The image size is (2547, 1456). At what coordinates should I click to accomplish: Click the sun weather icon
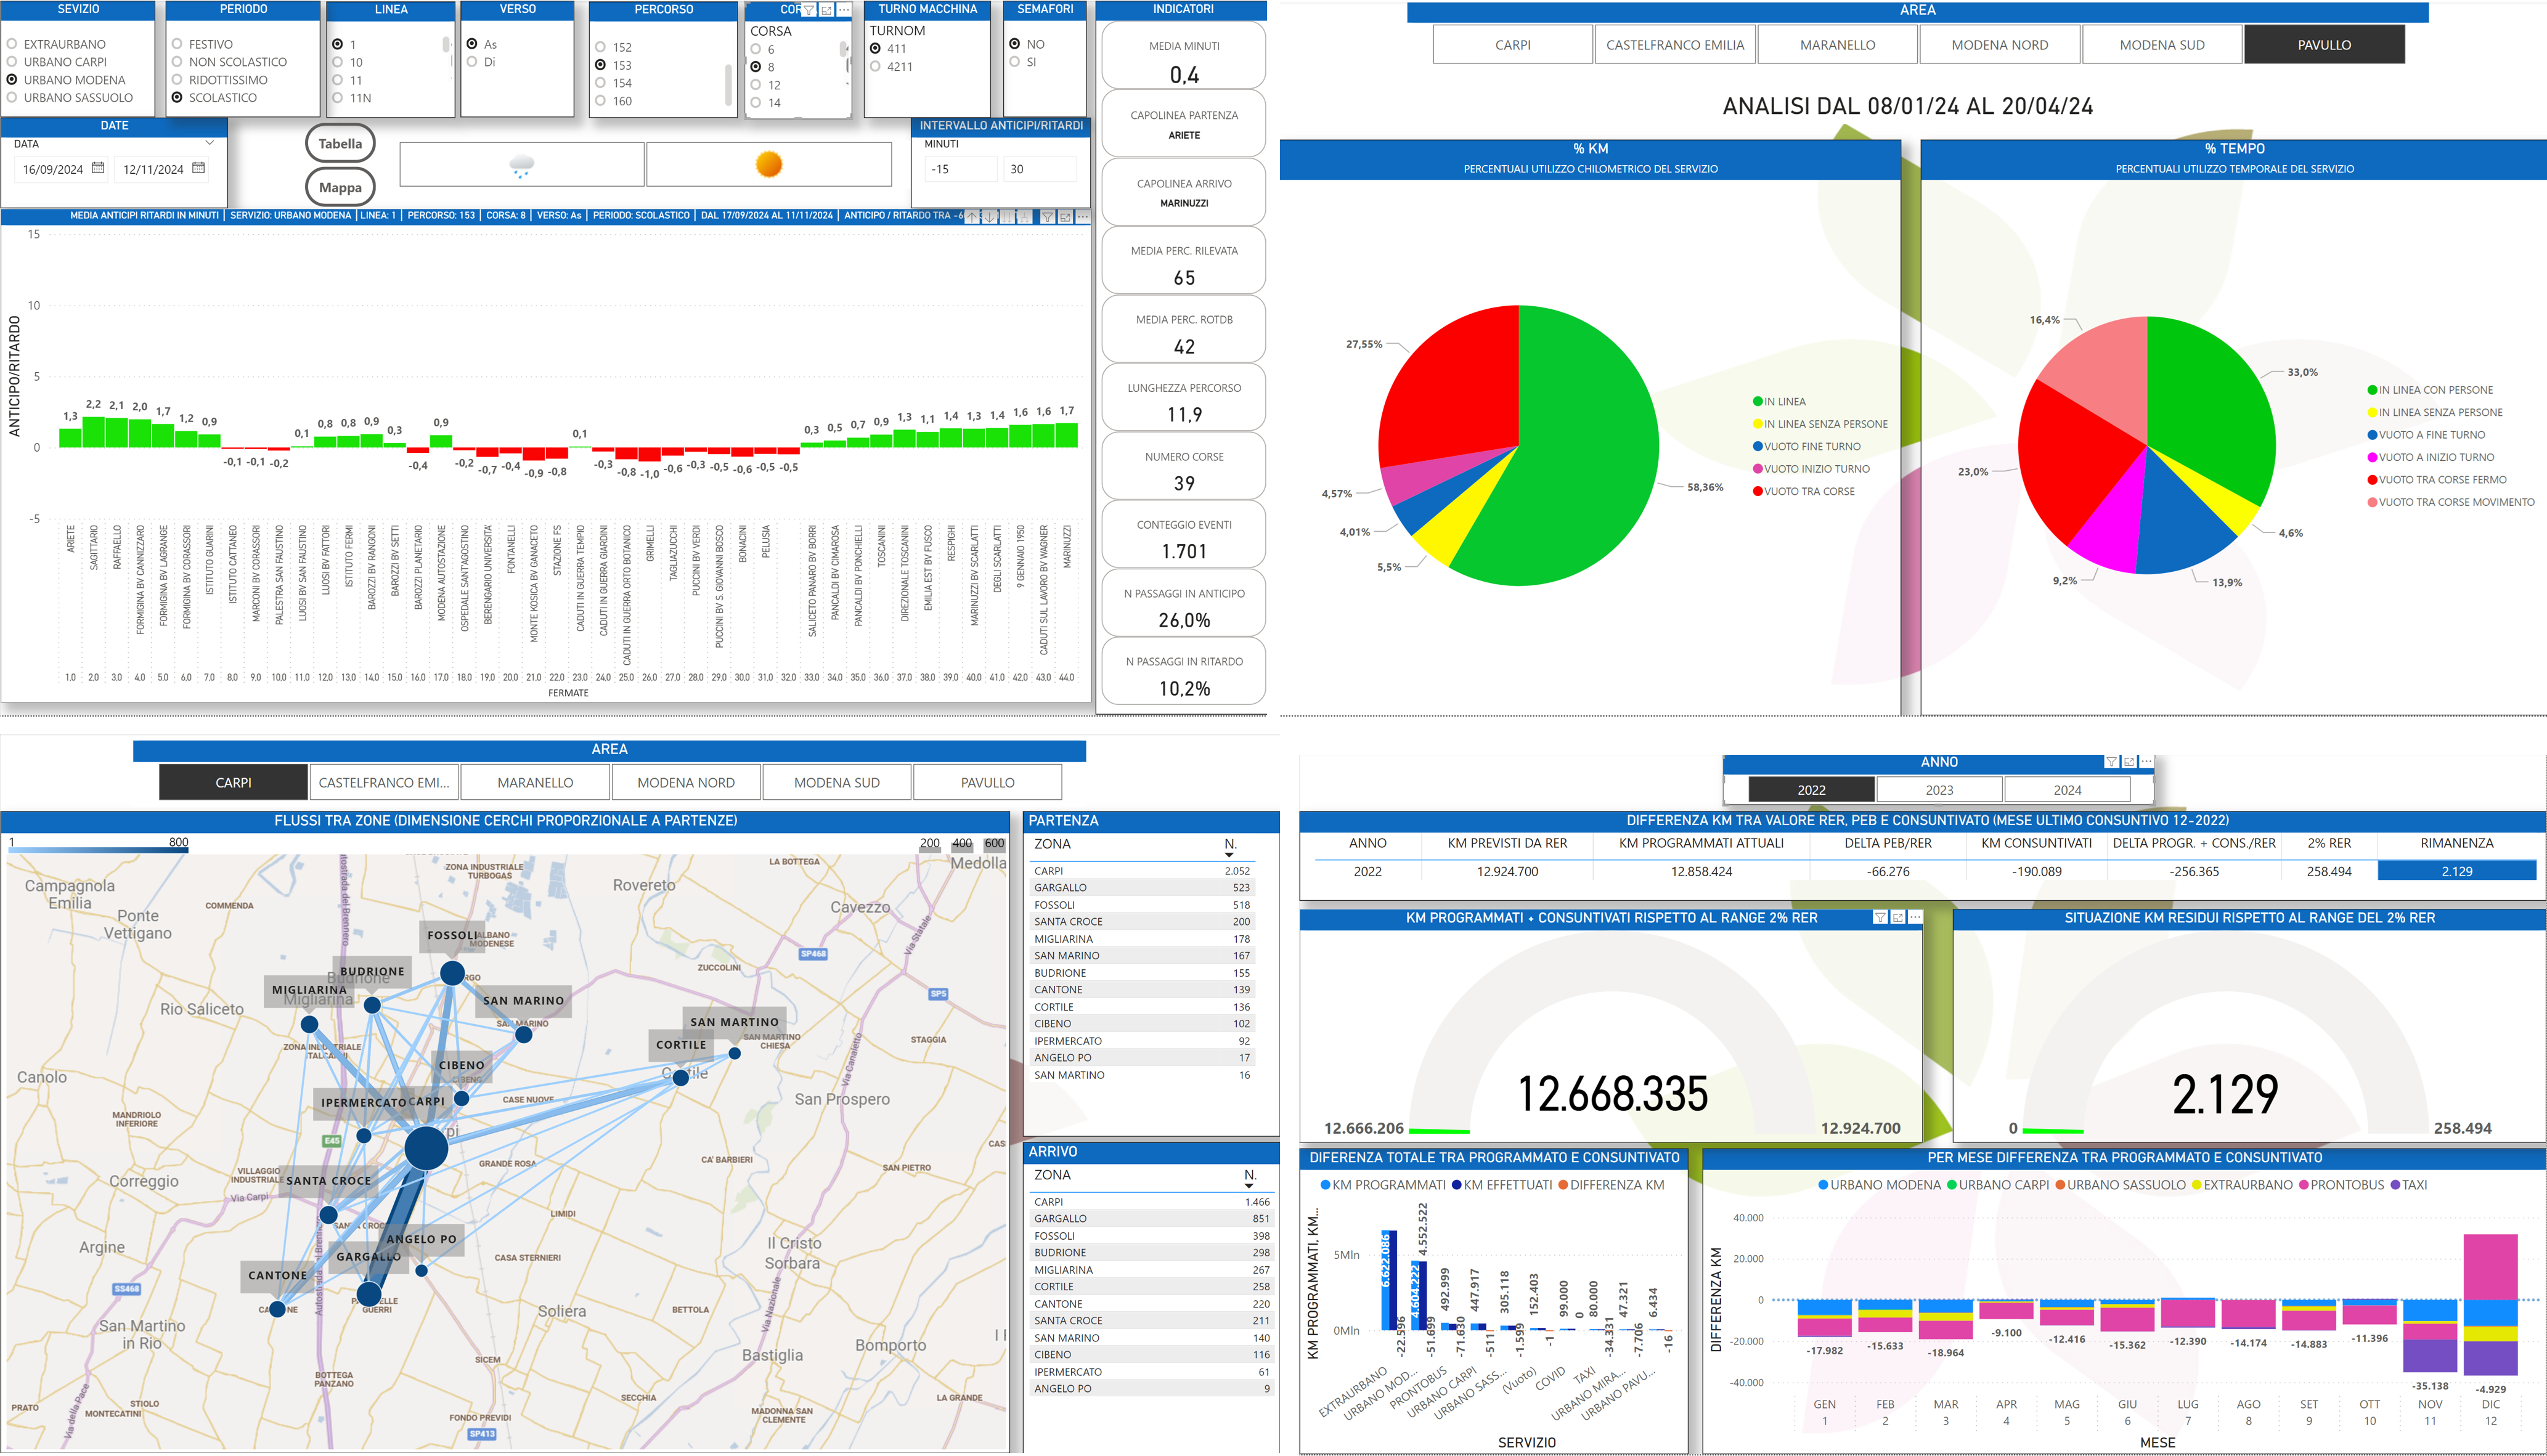tap(768, 164)
